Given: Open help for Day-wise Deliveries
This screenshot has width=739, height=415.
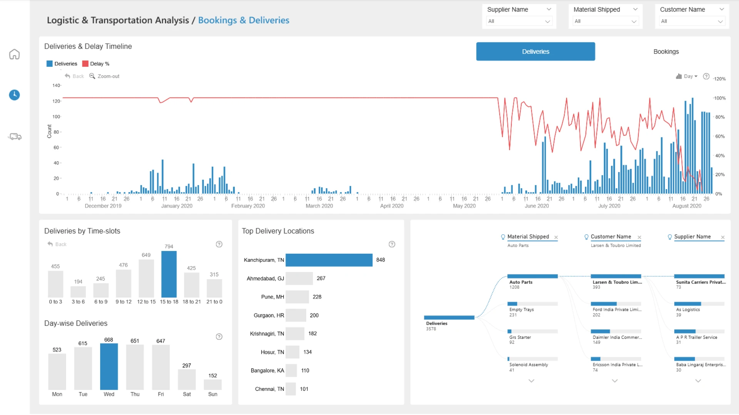Looking at the screenshot, I should tap(219, 337).
